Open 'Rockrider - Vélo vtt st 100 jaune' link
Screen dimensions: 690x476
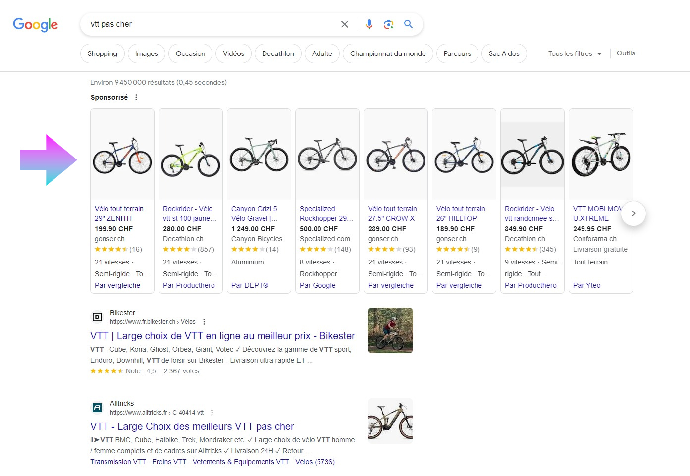pos(190,213)
